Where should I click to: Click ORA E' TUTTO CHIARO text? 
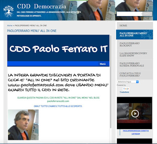point(58,106)
